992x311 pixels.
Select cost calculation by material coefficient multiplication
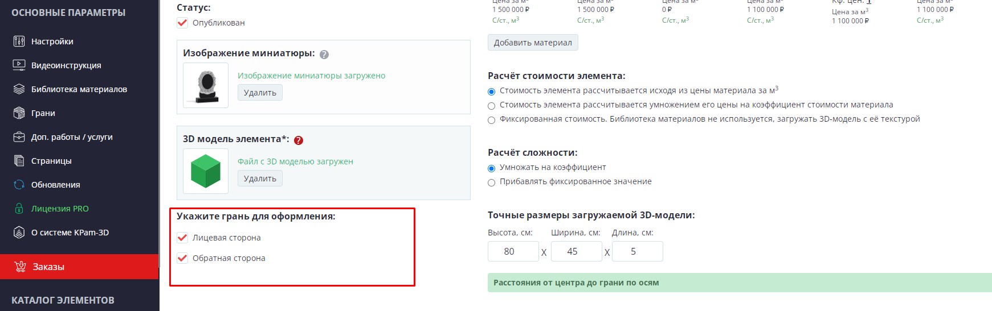click(x=491, y=105)
